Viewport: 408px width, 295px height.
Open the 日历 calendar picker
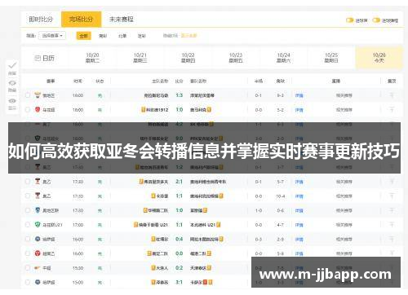pos(45,58)
